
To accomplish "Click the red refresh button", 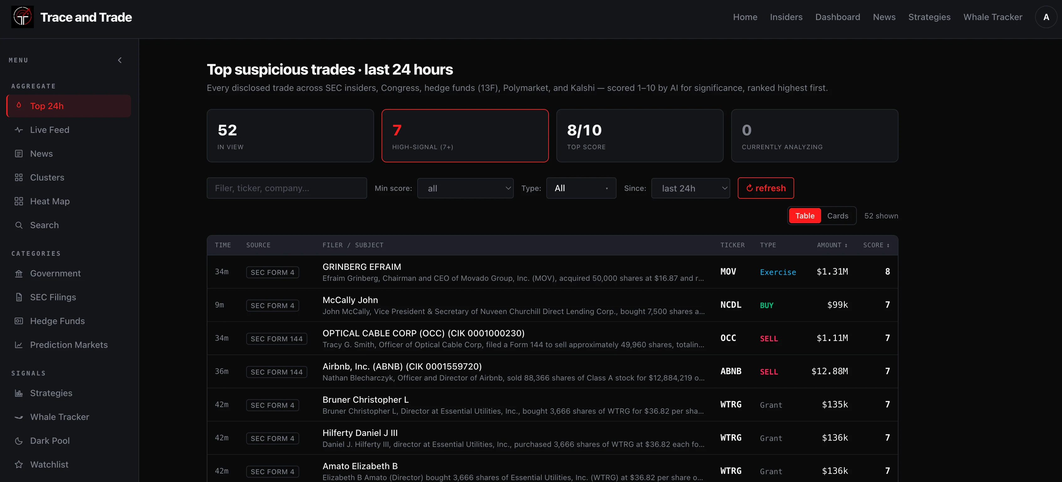I will pyautogui.click(x=766, y=188).
